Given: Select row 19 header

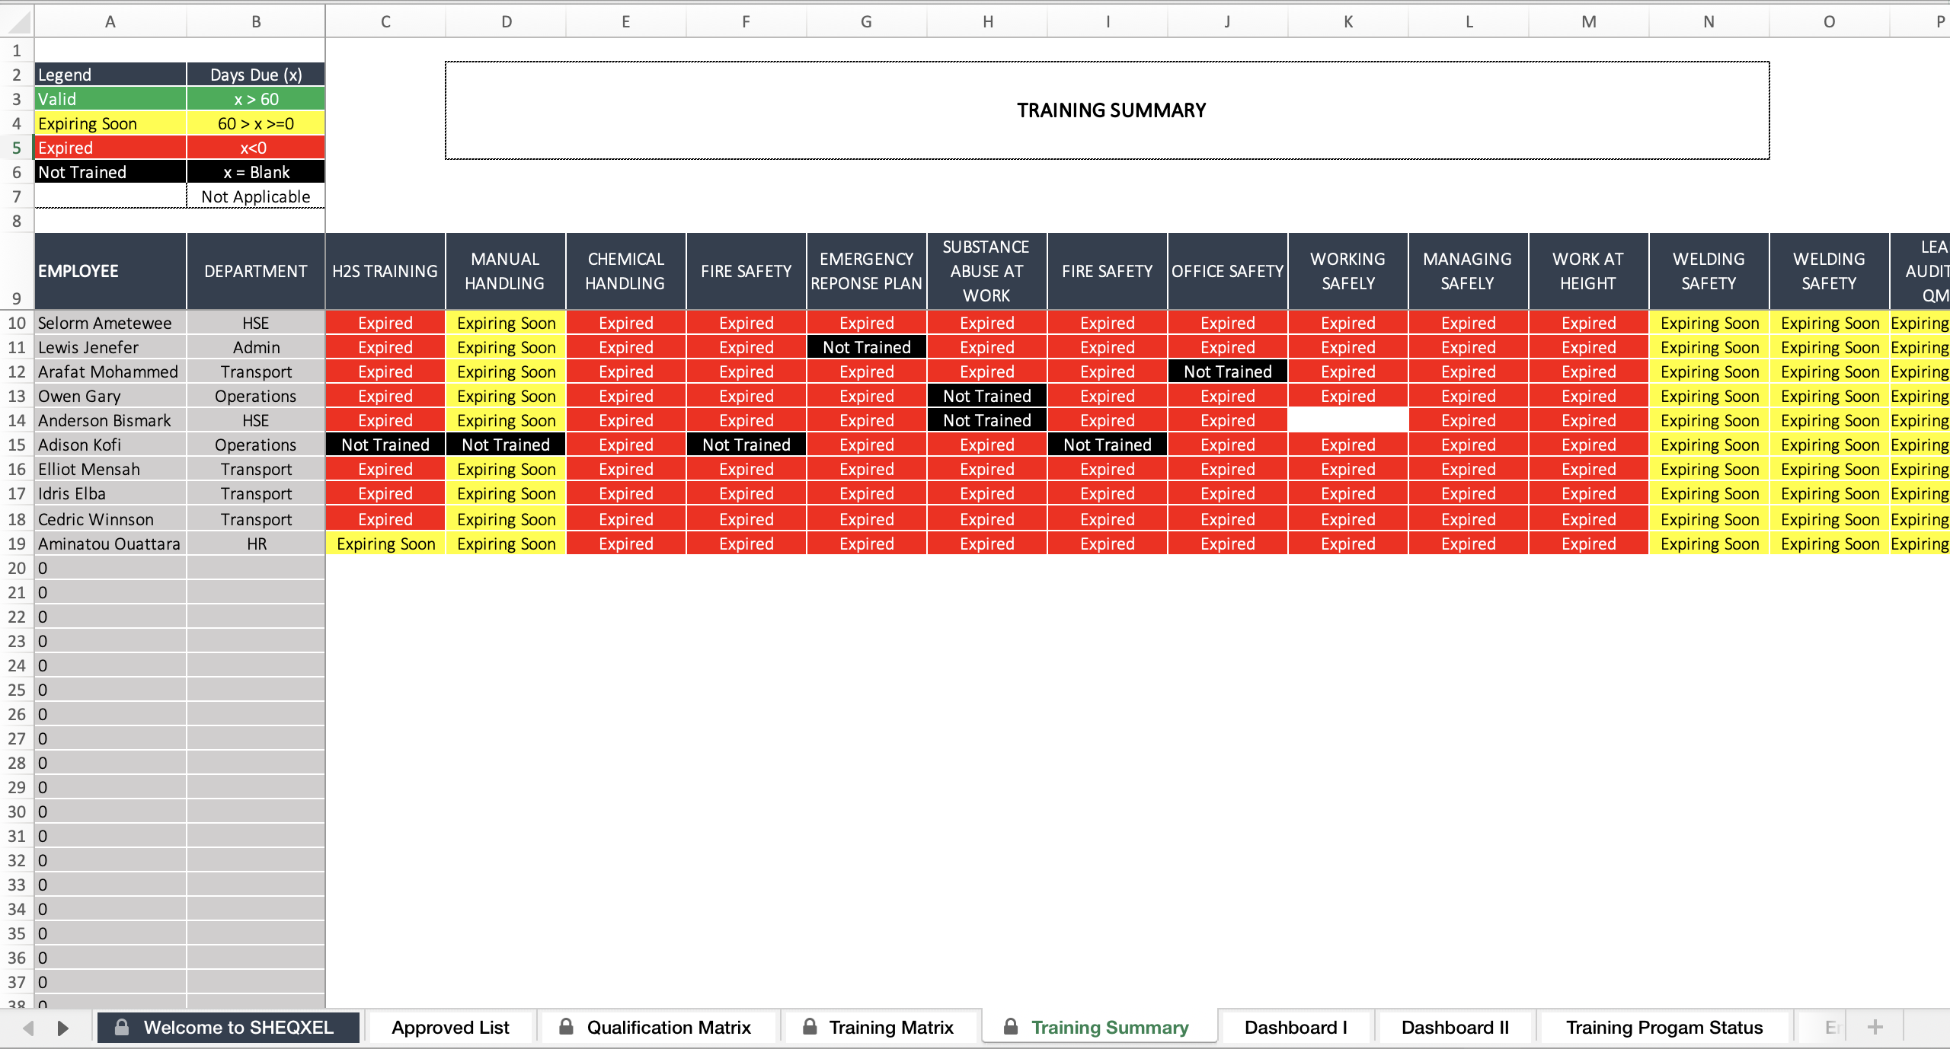Looking at the screenshot, I should (17, 544).
